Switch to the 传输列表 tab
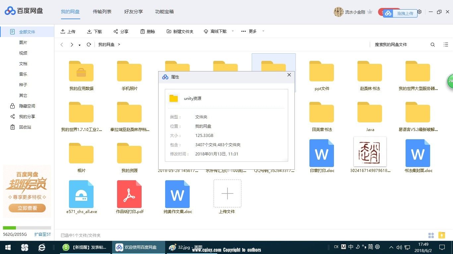The height and width of the screenshot is (254, 453). 102,12
